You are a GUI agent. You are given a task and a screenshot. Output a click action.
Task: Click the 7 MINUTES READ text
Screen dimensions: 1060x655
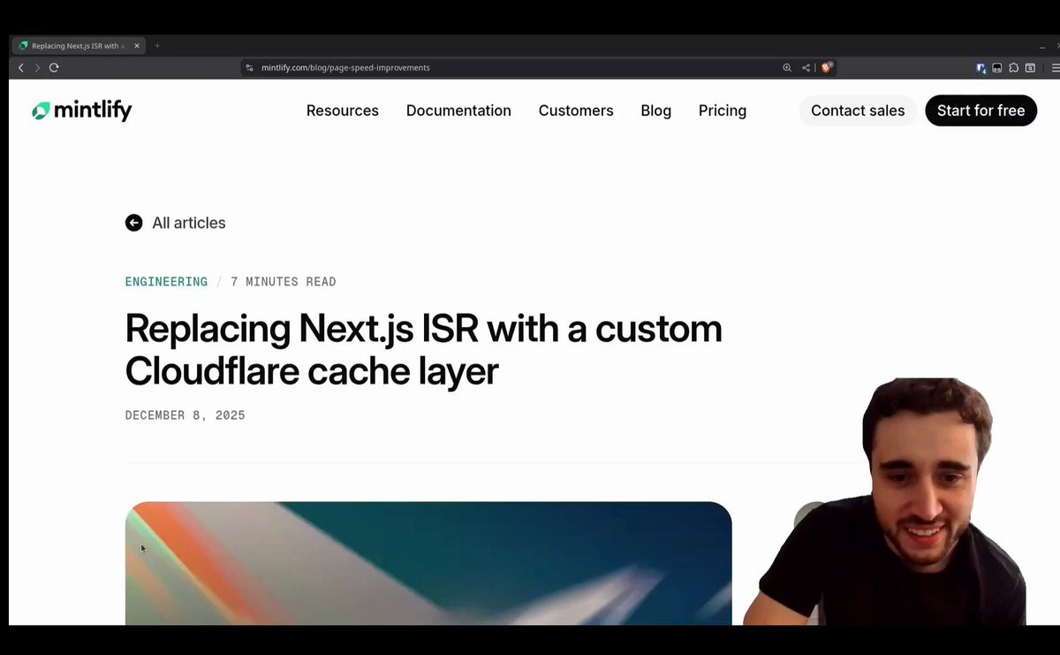(x=284, y=282)
